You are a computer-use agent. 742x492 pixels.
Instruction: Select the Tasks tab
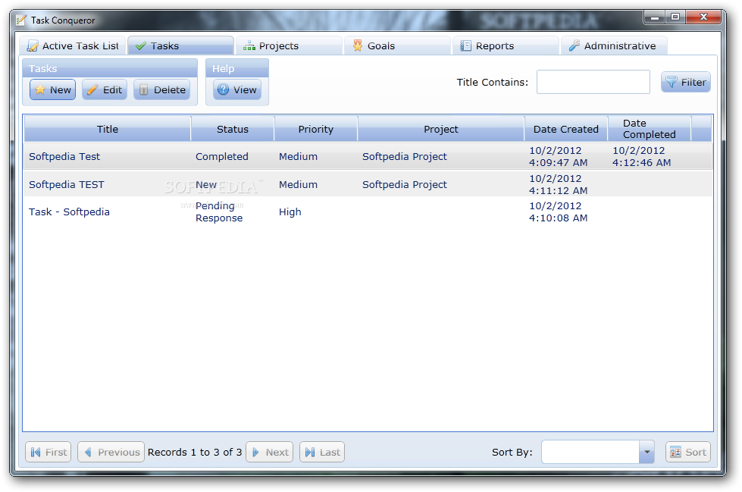coord(181,45)
